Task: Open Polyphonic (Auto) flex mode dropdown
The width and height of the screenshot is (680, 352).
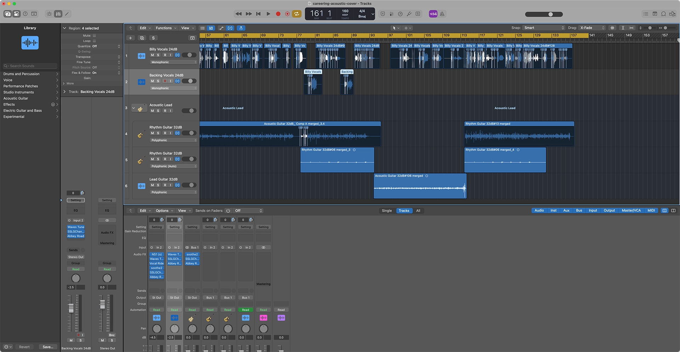Action: pos(174,166)
